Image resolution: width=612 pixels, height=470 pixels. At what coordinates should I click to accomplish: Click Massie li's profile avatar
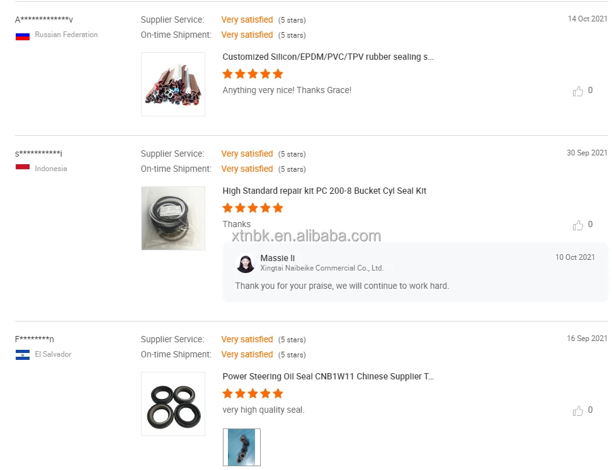[x=245, y=263]
